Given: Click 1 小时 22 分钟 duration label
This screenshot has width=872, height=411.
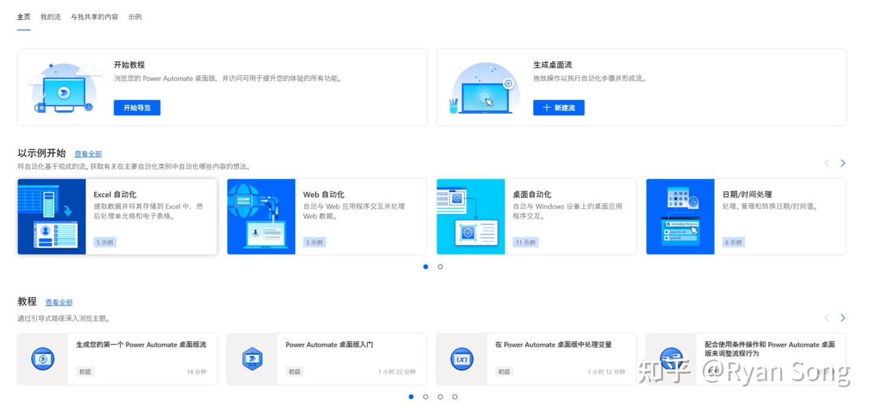Looking at the screenshot, I should click(397, 372).
